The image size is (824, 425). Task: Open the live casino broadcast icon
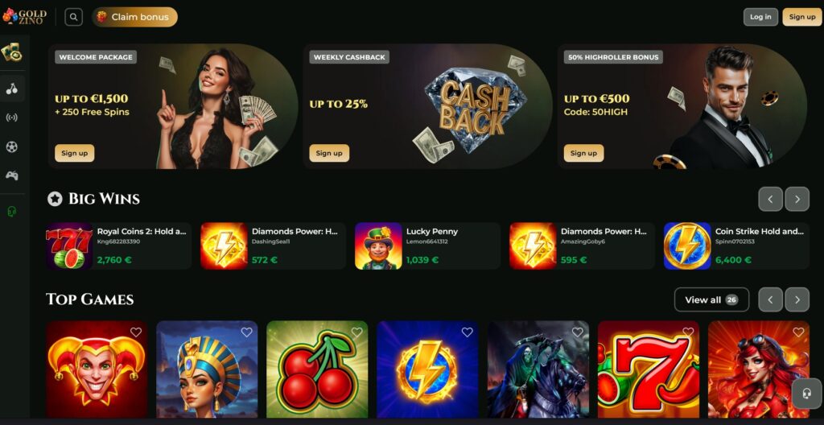coord(11,118)
